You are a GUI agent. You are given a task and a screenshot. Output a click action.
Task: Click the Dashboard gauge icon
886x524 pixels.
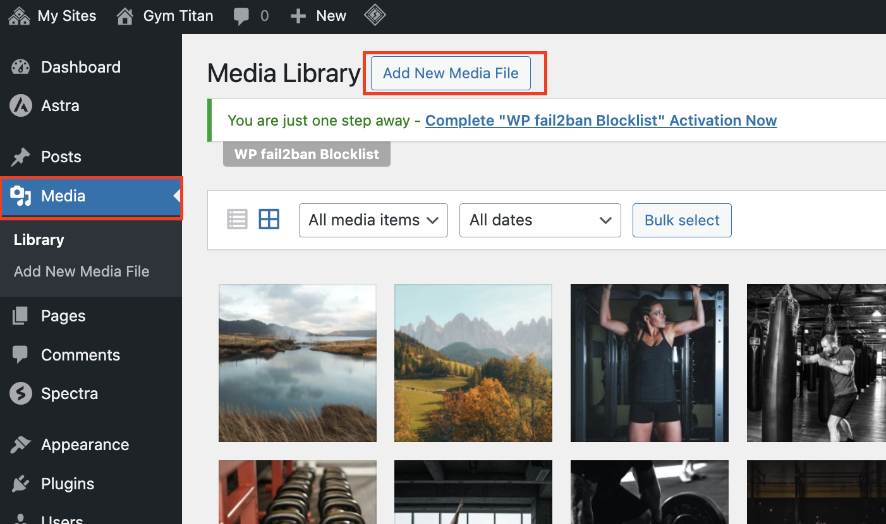pos(21,67)
